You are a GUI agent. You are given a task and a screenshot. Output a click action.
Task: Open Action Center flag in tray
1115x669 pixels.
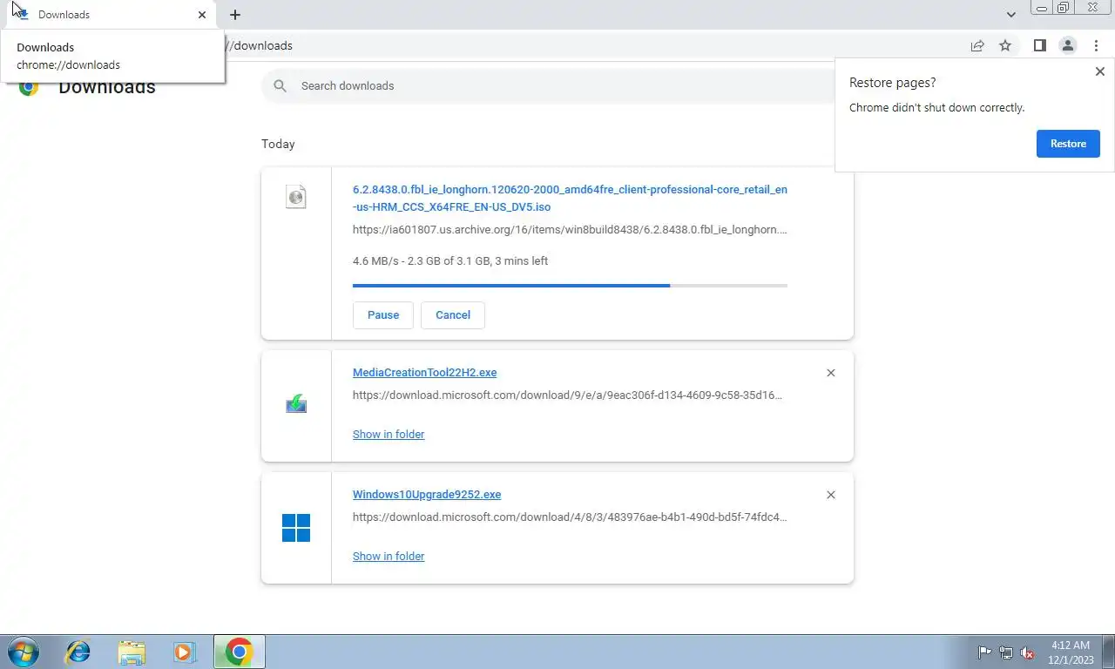(984, 652)
